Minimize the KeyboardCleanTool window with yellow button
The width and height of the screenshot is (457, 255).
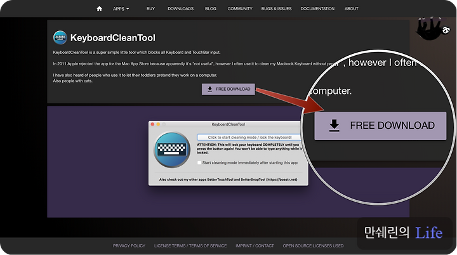[158, 124]
